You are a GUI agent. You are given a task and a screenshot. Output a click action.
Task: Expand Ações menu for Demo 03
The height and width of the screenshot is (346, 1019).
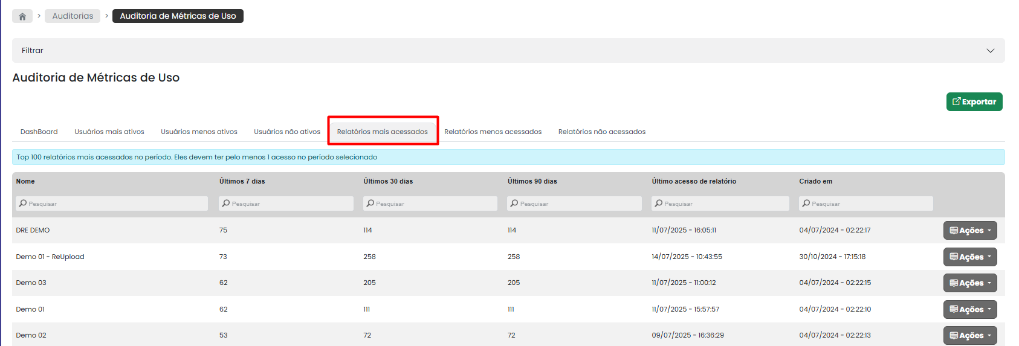tap(969, 283)
